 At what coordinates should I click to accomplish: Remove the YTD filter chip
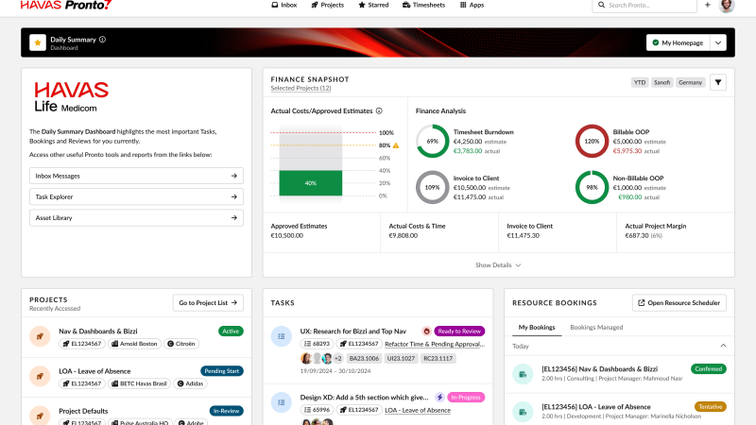coord(640,82)
